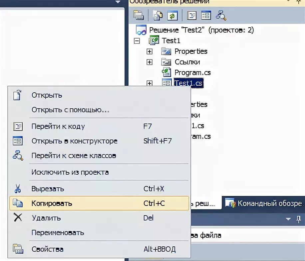
Task: Click the properties icon beside Свойства
Action: [18, 249]
